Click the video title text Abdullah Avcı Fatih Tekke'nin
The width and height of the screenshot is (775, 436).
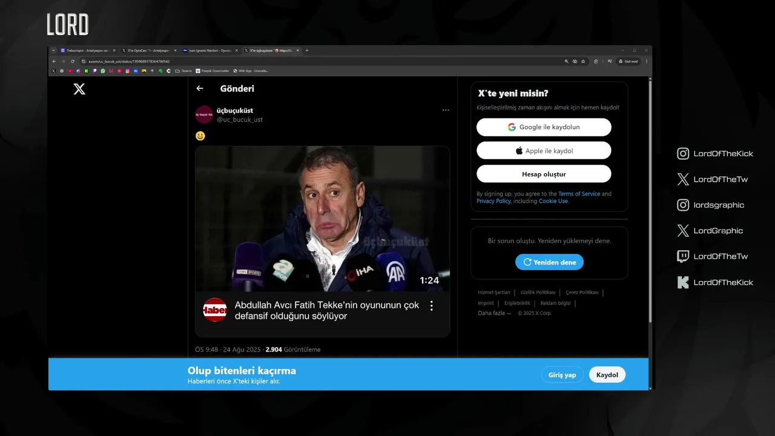[326, 310]
